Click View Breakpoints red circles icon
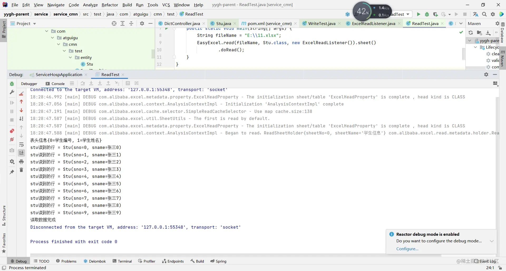506x271 pixels. (12, 131)
